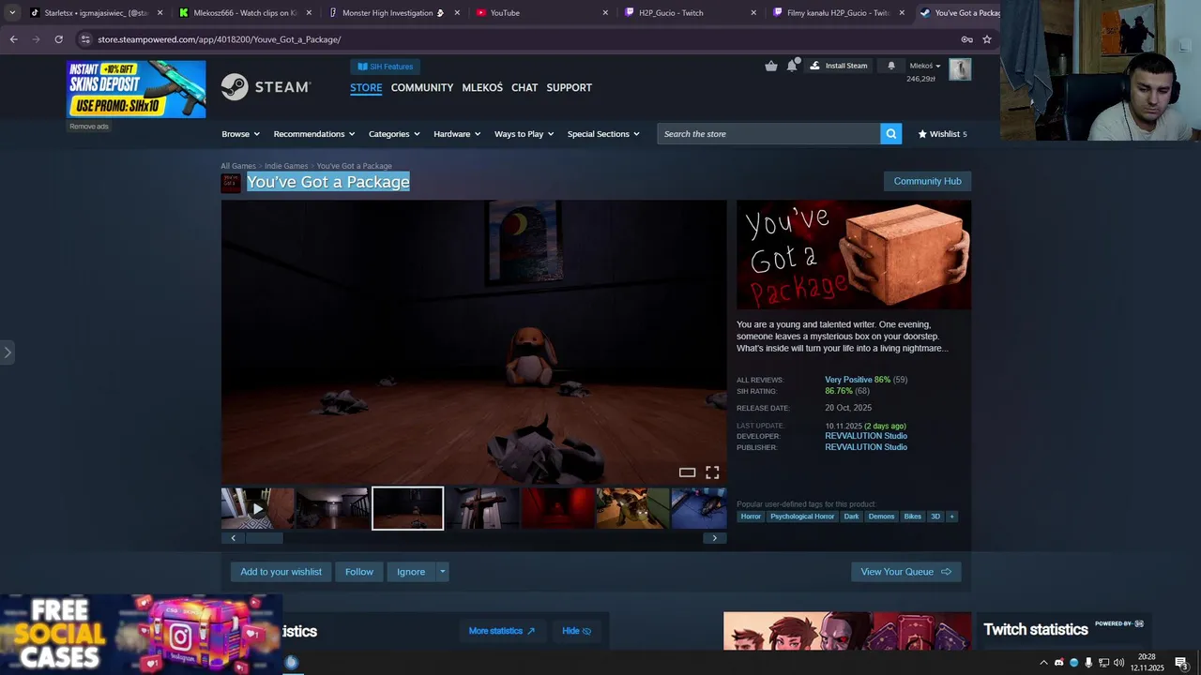Go to the STORE menu

tap(366, 87)
